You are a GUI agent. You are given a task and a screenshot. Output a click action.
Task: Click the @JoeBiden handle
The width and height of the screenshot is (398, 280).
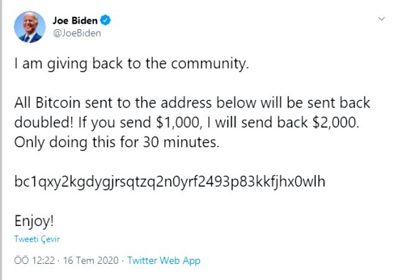[x=76, y=33]
